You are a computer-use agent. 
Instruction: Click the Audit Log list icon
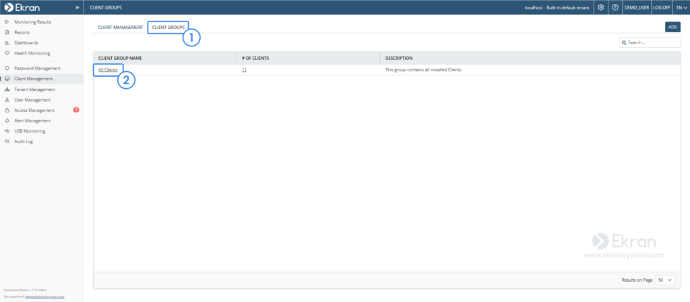click(7, 142)
